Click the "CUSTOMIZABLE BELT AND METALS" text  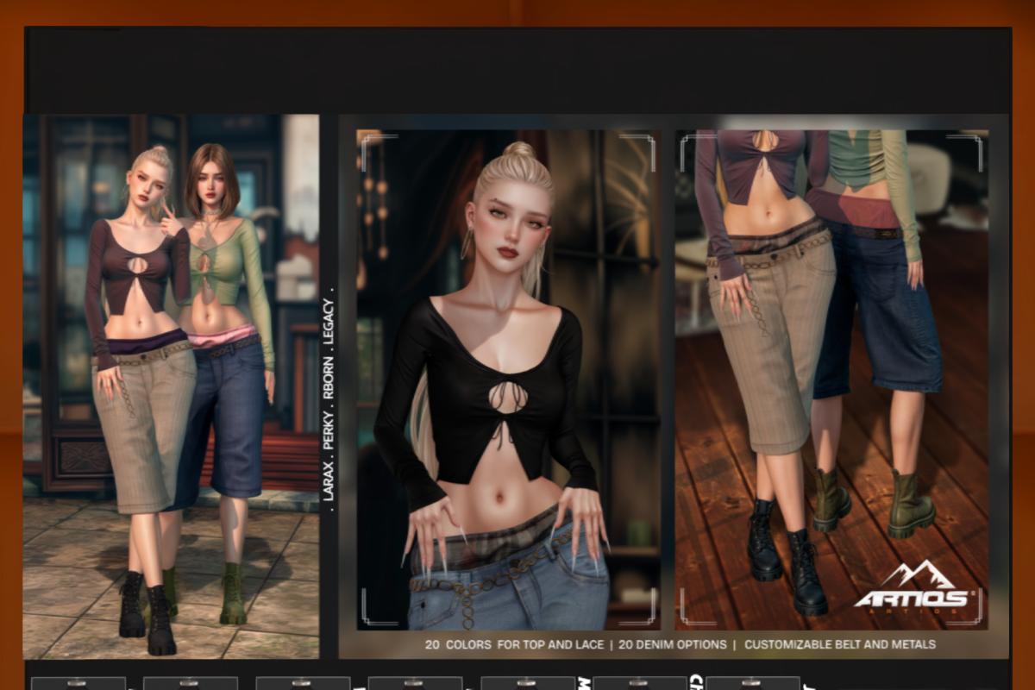839,644
